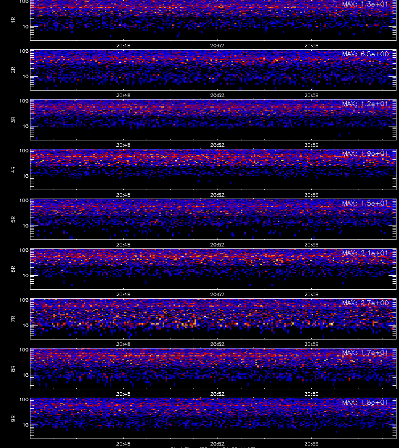The image size is (399, 448).
Task: Click 20:56 tick label under 3R panel
Action: pyautogui.click(x=311, y=145)
